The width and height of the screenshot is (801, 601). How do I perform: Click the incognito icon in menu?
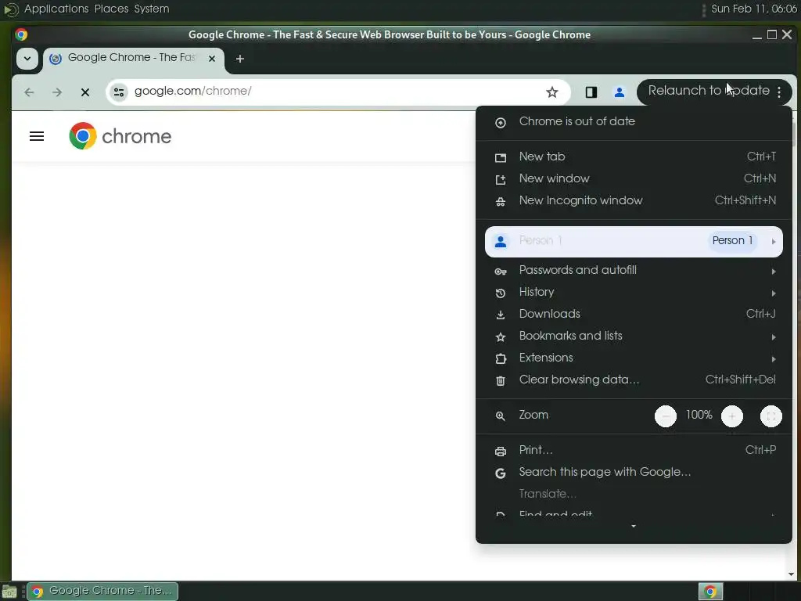(501, 202)
